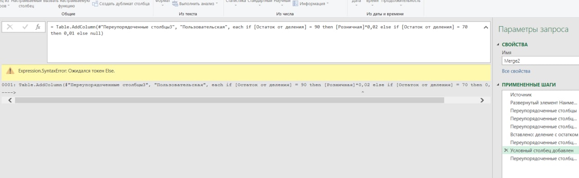Screen dimensions: 579x178
Task: Click the yellow warning triangle icon
Action: click(10, 71)
